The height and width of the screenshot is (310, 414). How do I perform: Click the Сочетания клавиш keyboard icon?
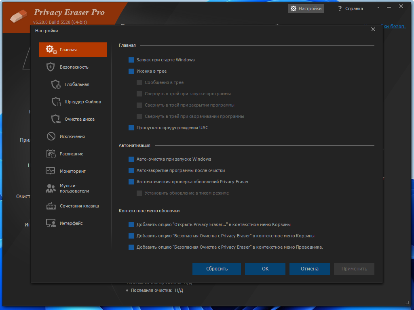click(x=51, y=206)
